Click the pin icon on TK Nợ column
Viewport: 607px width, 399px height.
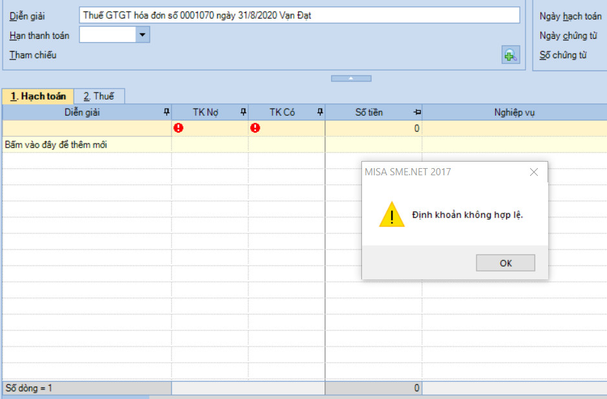coord(243,113)
